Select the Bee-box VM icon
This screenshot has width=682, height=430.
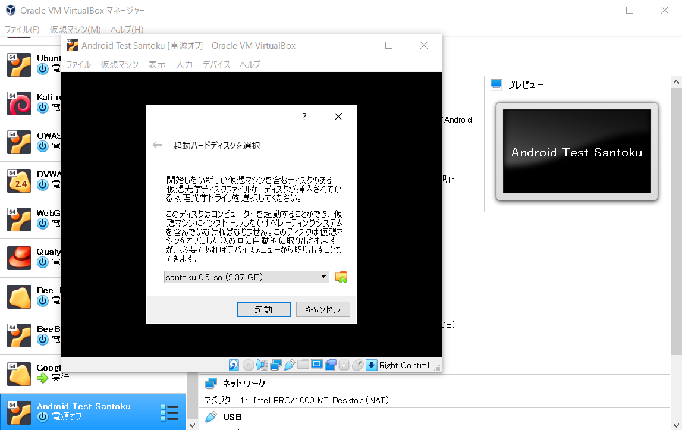pyautogui.click(x=19, y=296)
